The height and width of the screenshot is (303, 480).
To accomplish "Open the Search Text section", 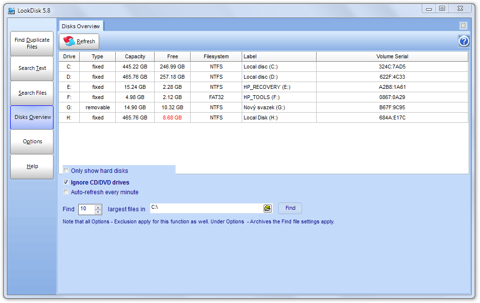I will coord(32,68).
